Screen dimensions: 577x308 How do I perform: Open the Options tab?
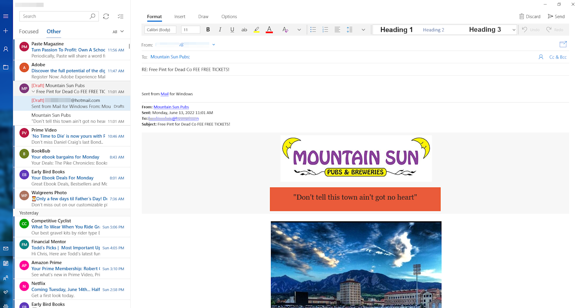tap(229, 16)
